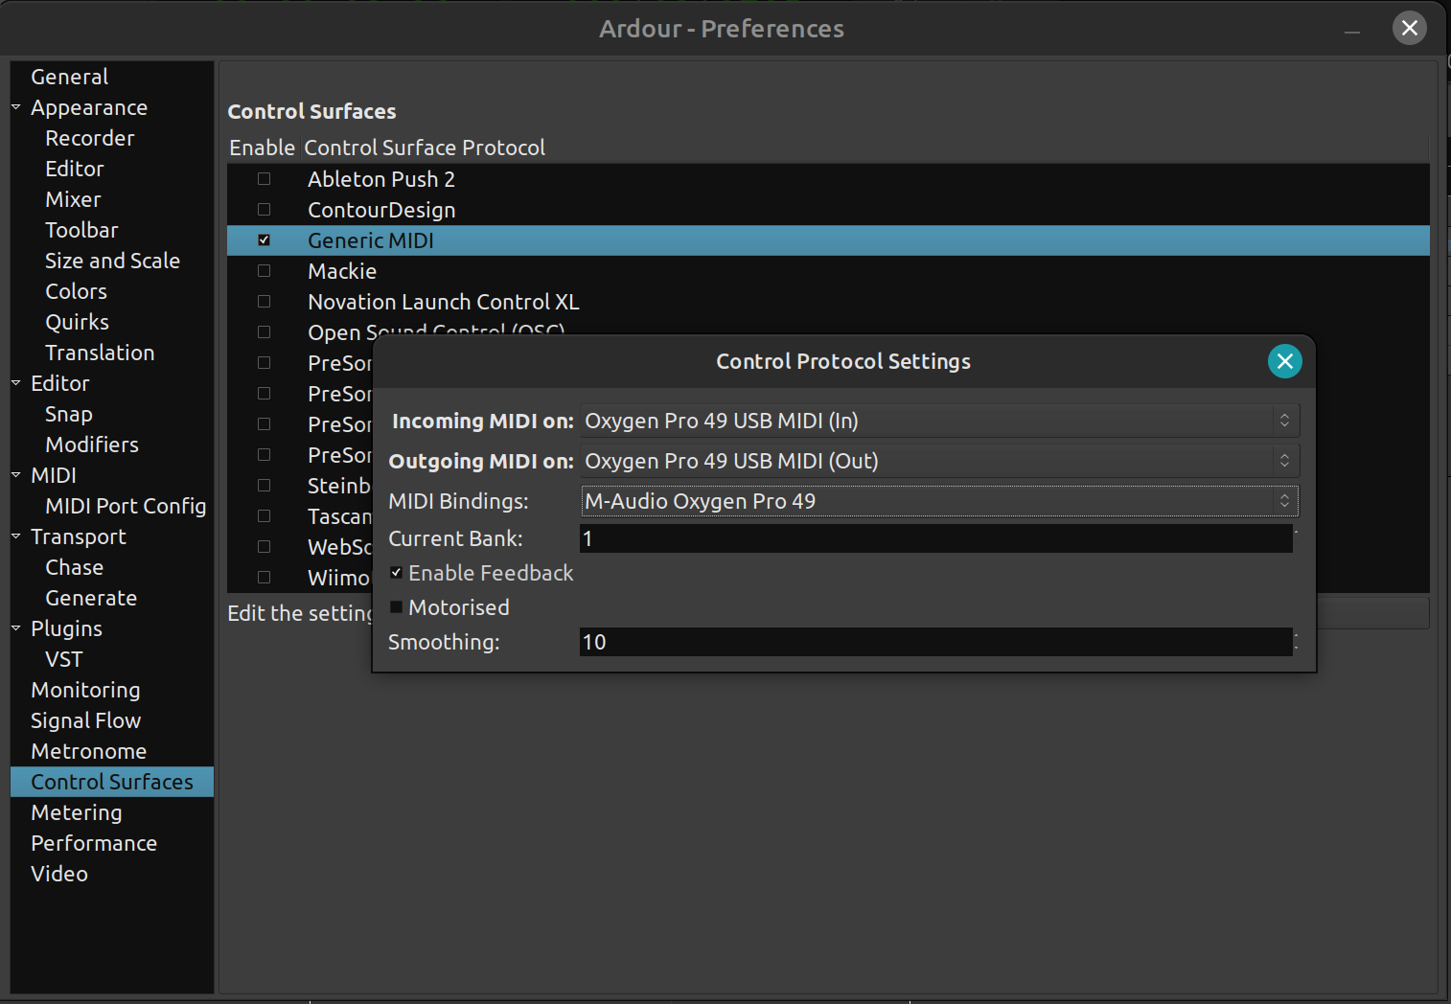Open the Incoming MIDI port dropdown

pyautogui.click(x=939, y=421)
